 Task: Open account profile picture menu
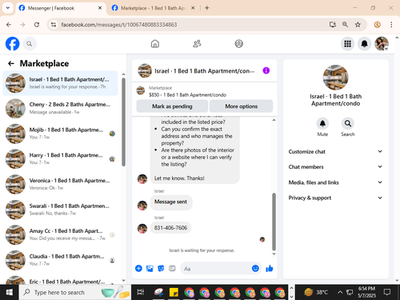click(382, 44)
